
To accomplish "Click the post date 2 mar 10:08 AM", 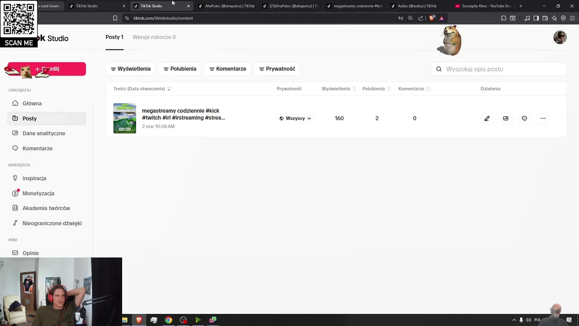I will click(158, 126).
